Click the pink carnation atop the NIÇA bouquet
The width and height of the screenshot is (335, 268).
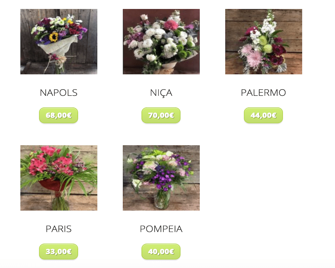tap(171, 25)
